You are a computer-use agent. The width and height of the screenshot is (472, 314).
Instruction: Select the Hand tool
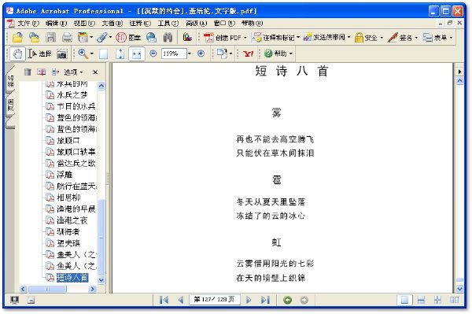click(17, 54)
